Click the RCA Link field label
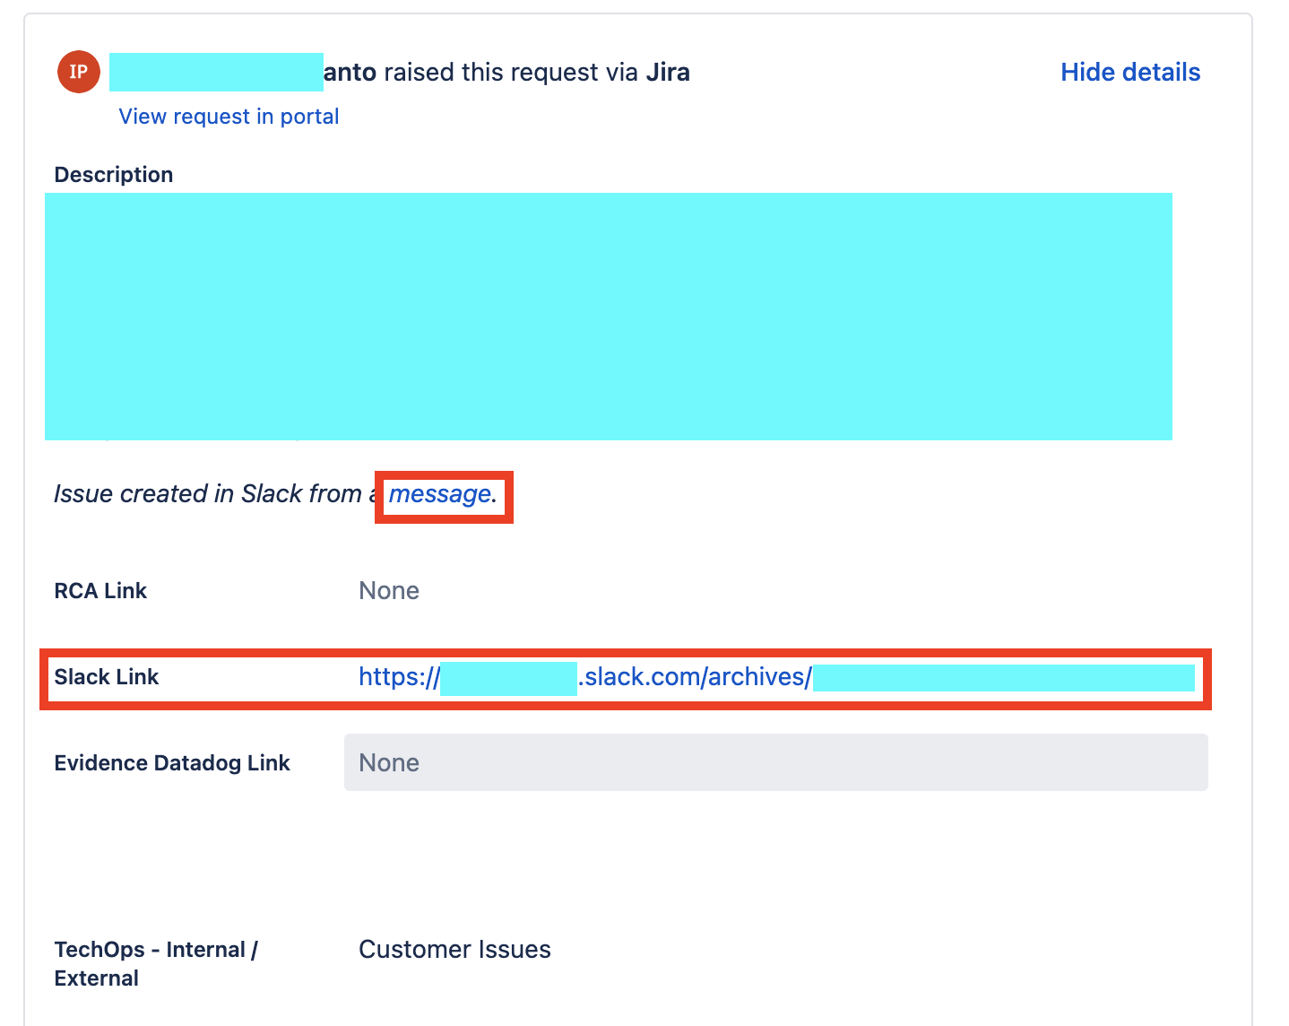Screen dimensions: 1289x1026 [x=100, y=591]
